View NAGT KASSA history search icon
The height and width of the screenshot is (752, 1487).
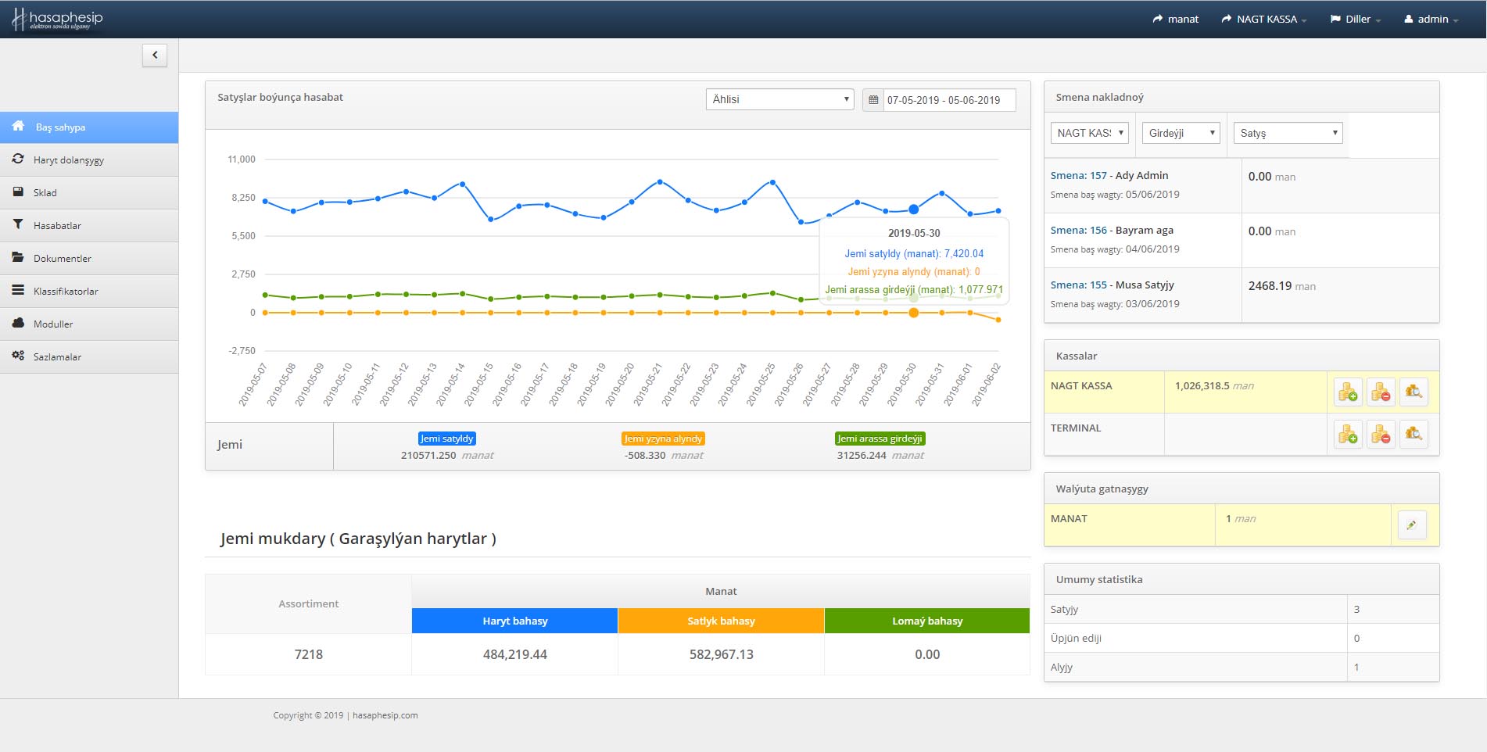[x=1414, y=392]
